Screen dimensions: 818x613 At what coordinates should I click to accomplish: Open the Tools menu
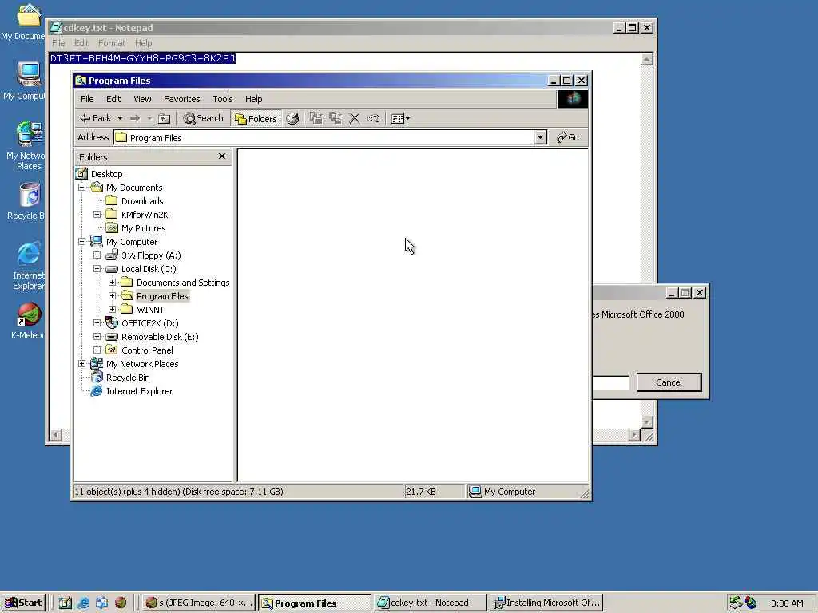click(222, 99)
